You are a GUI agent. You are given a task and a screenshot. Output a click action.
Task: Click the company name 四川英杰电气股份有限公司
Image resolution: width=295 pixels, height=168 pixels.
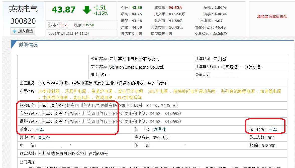pyautogui.click(x=134, y=59)
